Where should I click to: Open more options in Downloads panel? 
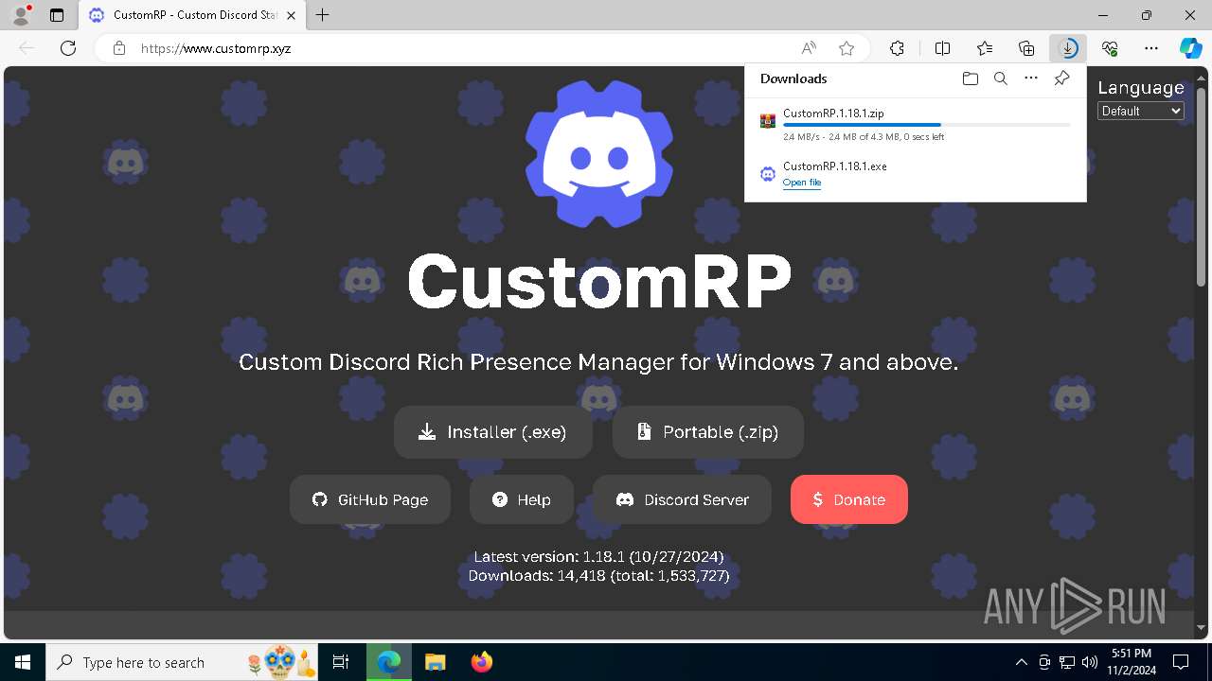[1031, 79]
